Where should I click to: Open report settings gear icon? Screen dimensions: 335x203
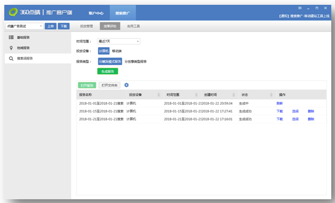coord(126,85)
